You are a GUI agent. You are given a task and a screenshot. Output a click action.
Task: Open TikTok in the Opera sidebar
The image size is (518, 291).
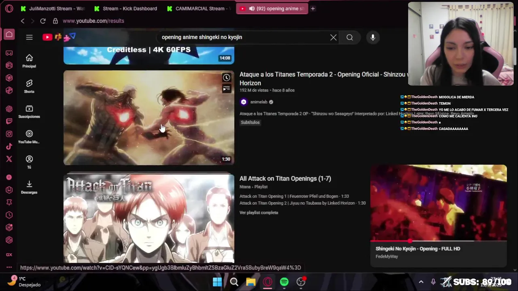9,146
